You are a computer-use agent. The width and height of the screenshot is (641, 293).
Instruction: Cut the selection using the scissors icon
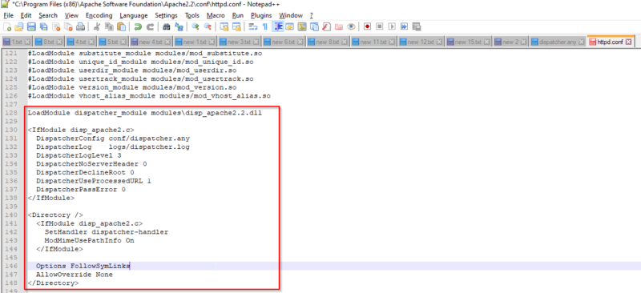(x=96, y=26)
